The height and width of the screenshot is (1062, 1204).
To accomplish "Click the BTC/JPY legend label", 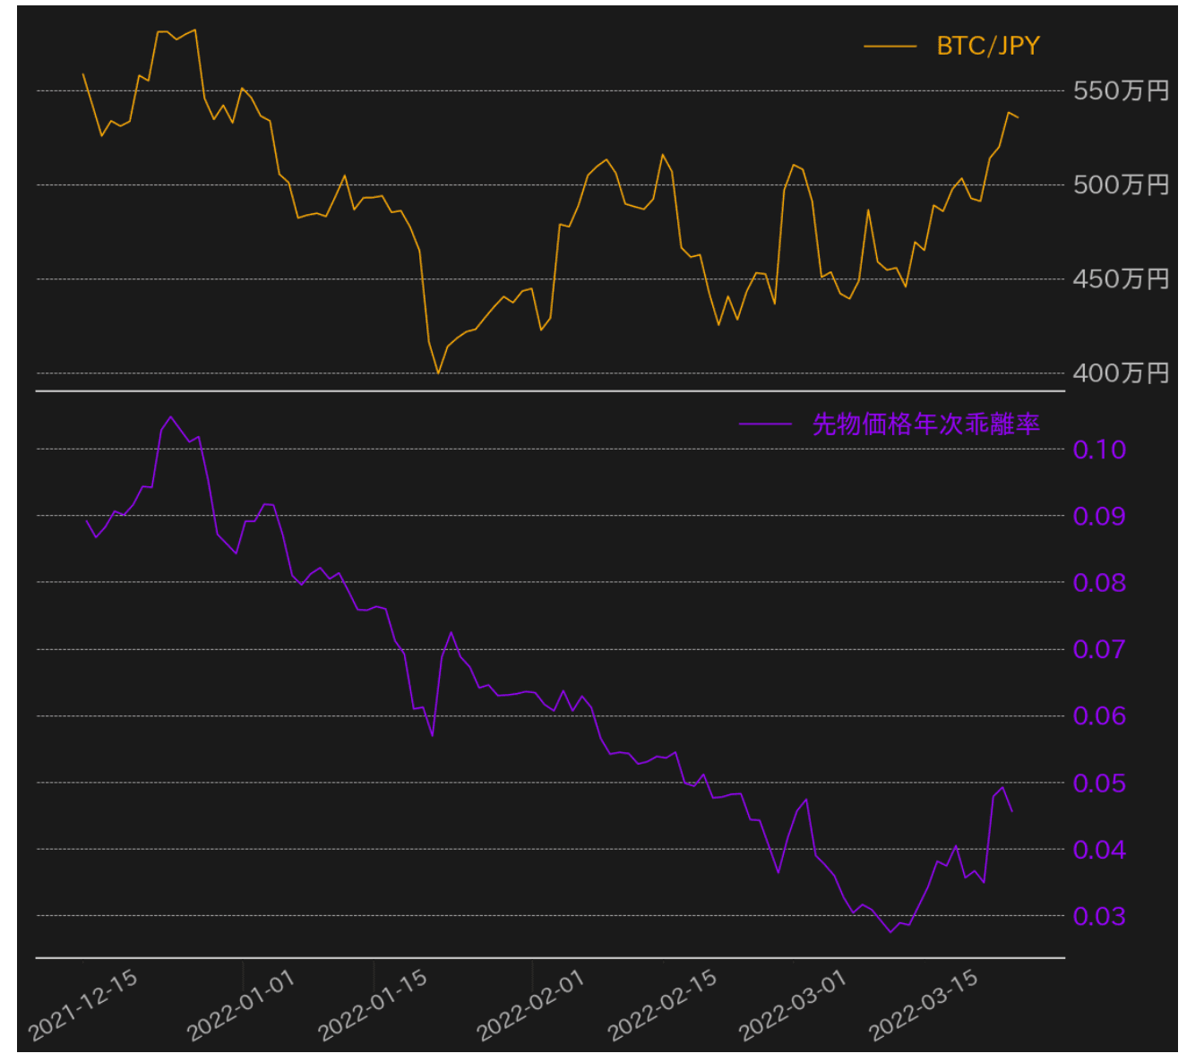I will click(987, 46).
